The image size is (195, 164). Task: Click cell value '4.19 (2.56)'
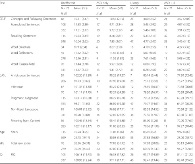click(150, 47)
